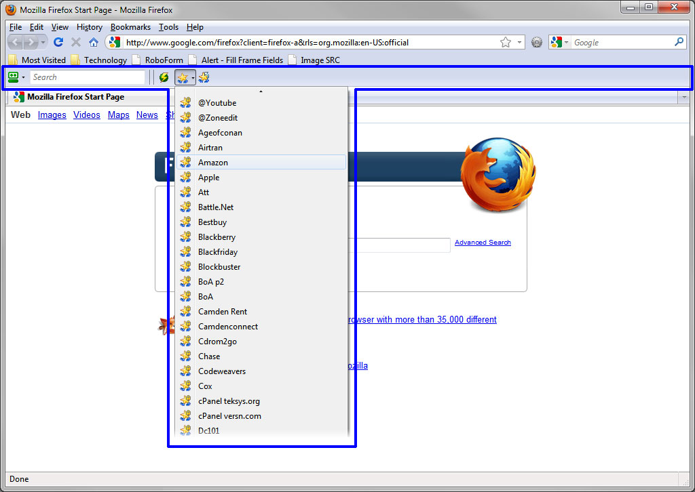Screen dimensions: 695x492
Task: Expand Logins button dropdown arrow
Action: pyautogui.click(x=193, y=78)
